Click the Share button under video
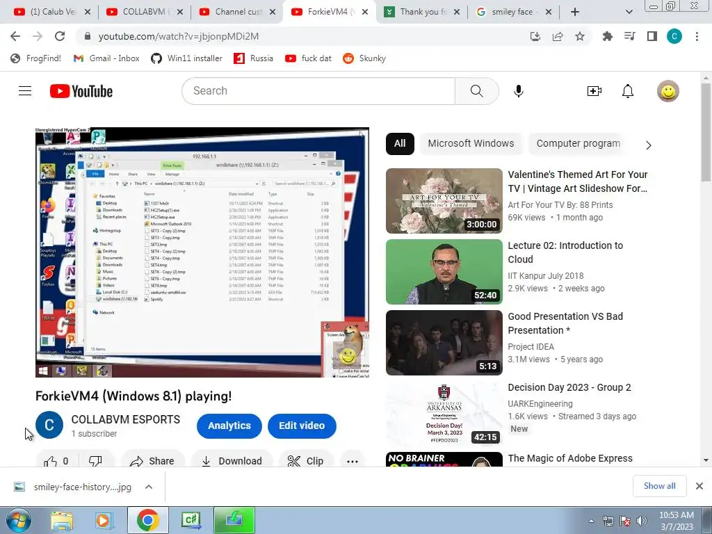 point(152,461)
